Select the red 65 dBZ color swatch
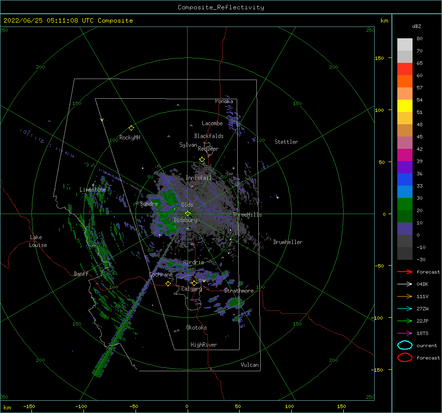This screenshot has height=413, width=442. tap(405, 69)
